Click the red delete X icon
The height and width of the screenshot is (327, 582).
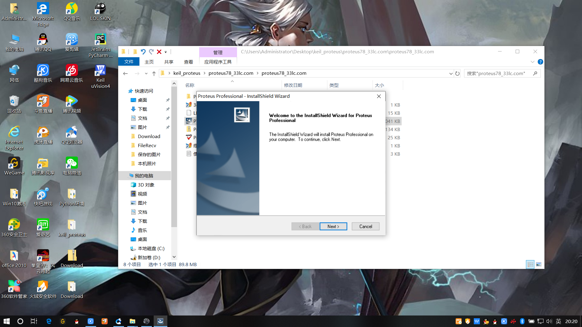click(x=159, y=52)
